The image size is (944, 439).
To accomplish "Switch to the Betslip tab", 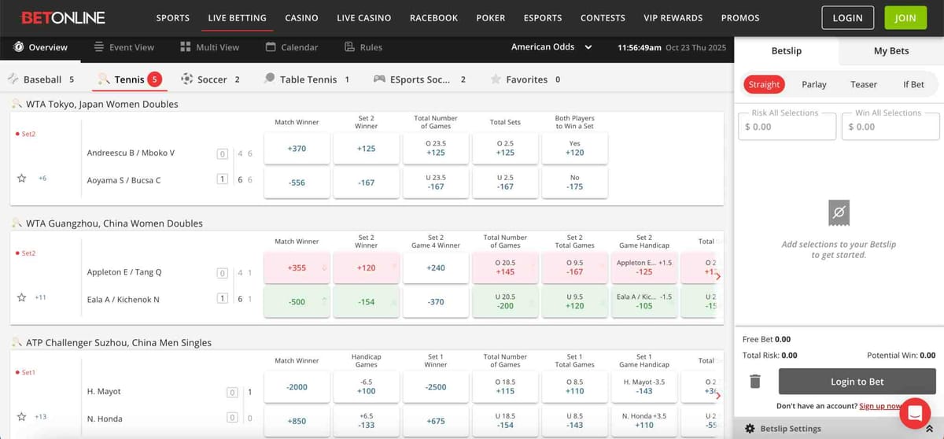I will tap(786, 50).
